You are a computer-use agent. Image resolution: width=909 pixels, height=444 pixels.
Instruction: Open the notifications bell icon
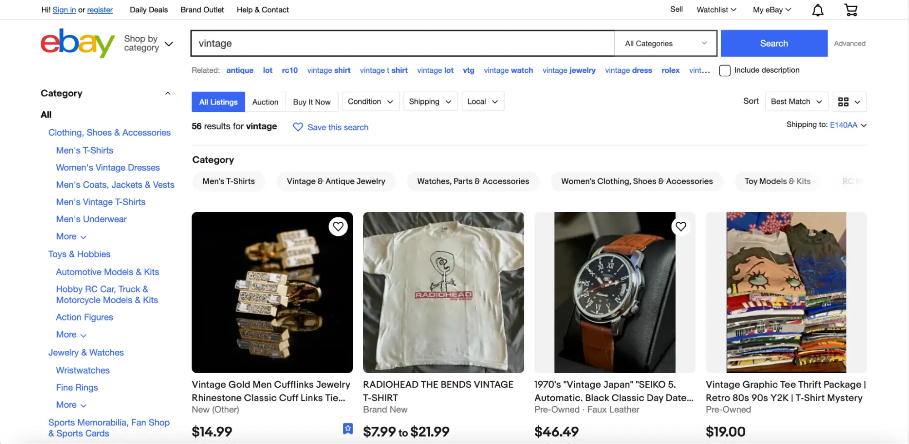(x=818, y=10)
